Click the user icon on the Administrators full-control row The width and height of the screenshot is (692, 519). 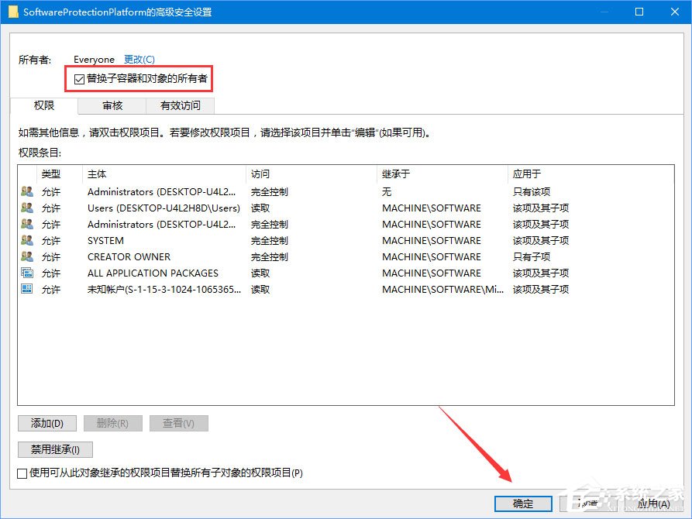[26, 191]
